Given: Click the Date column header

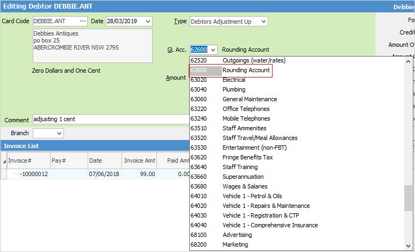Looking at the screenshot, I should [96, 160].
